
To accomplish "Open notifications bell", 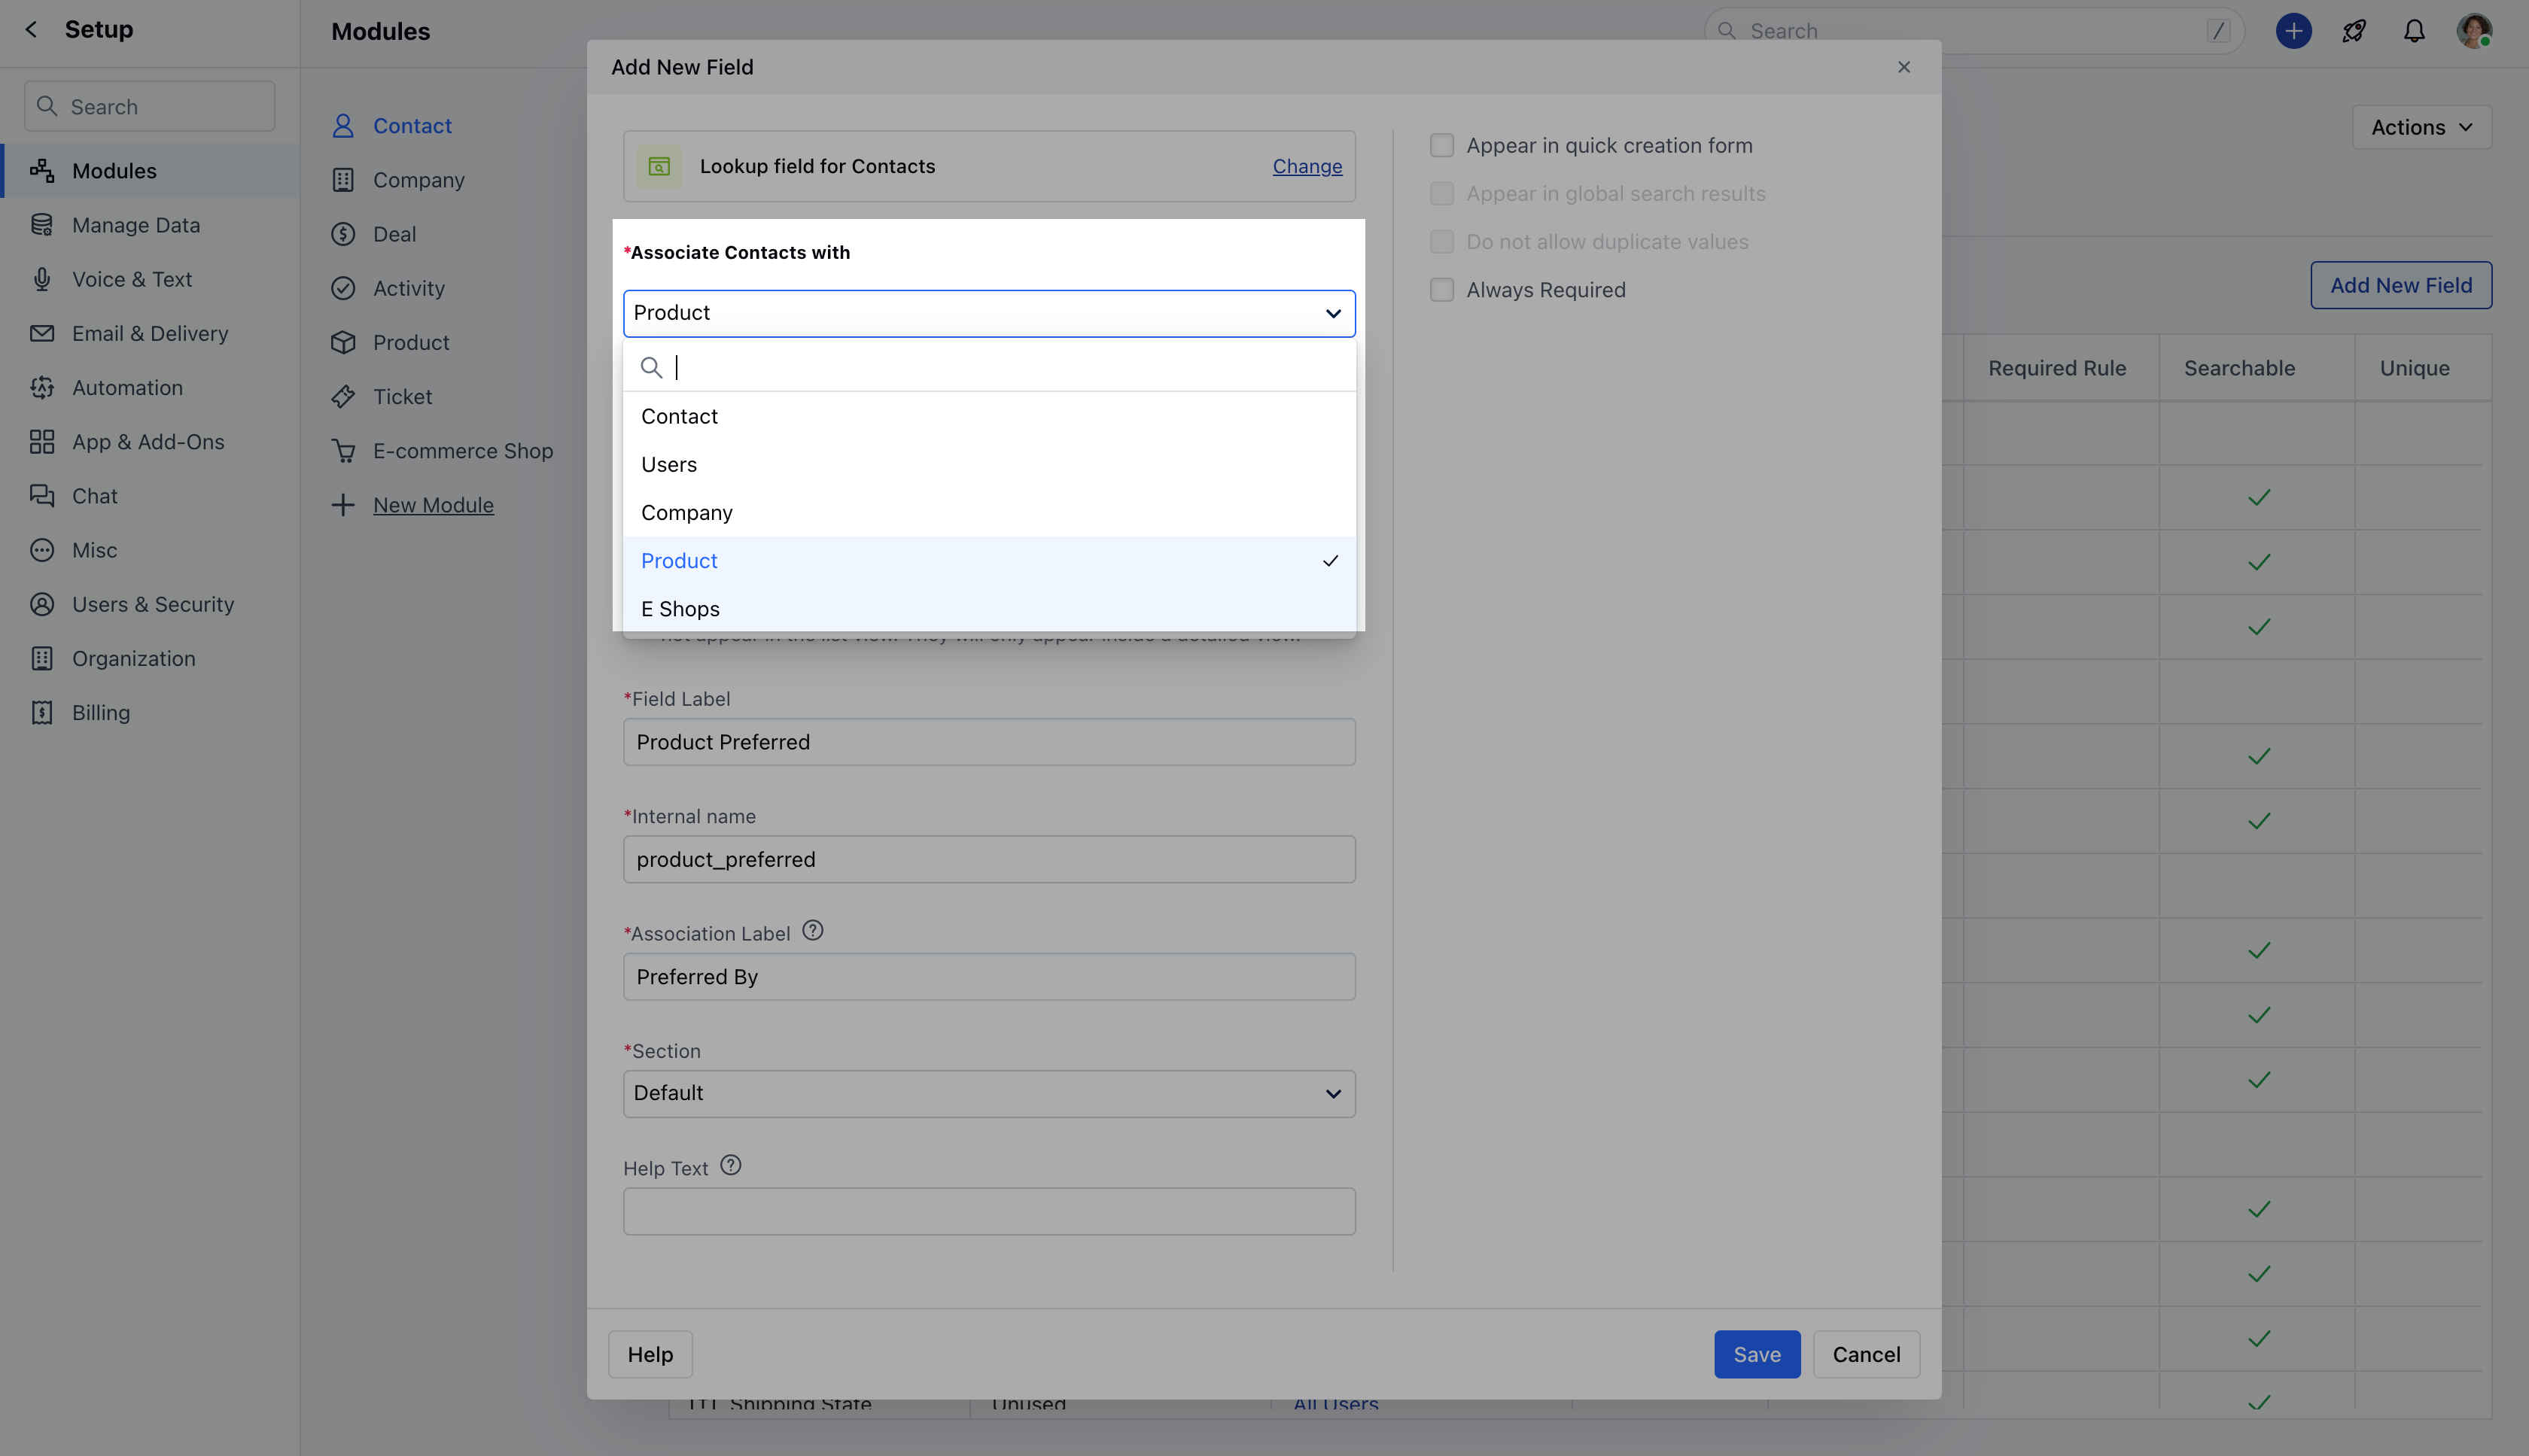I will pos(2414,31).
